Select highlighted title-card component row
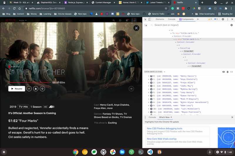 click(189, 39)
